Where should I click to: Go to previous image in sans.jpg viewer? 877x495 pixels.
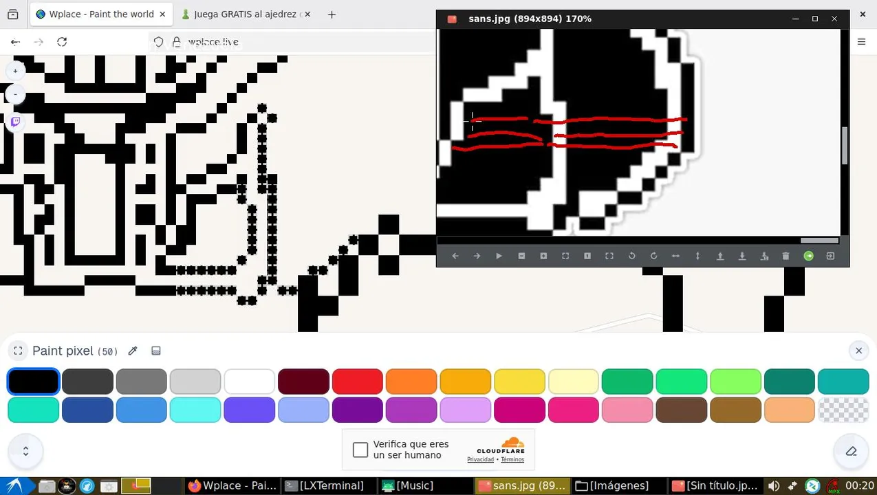tap(455, 256)
